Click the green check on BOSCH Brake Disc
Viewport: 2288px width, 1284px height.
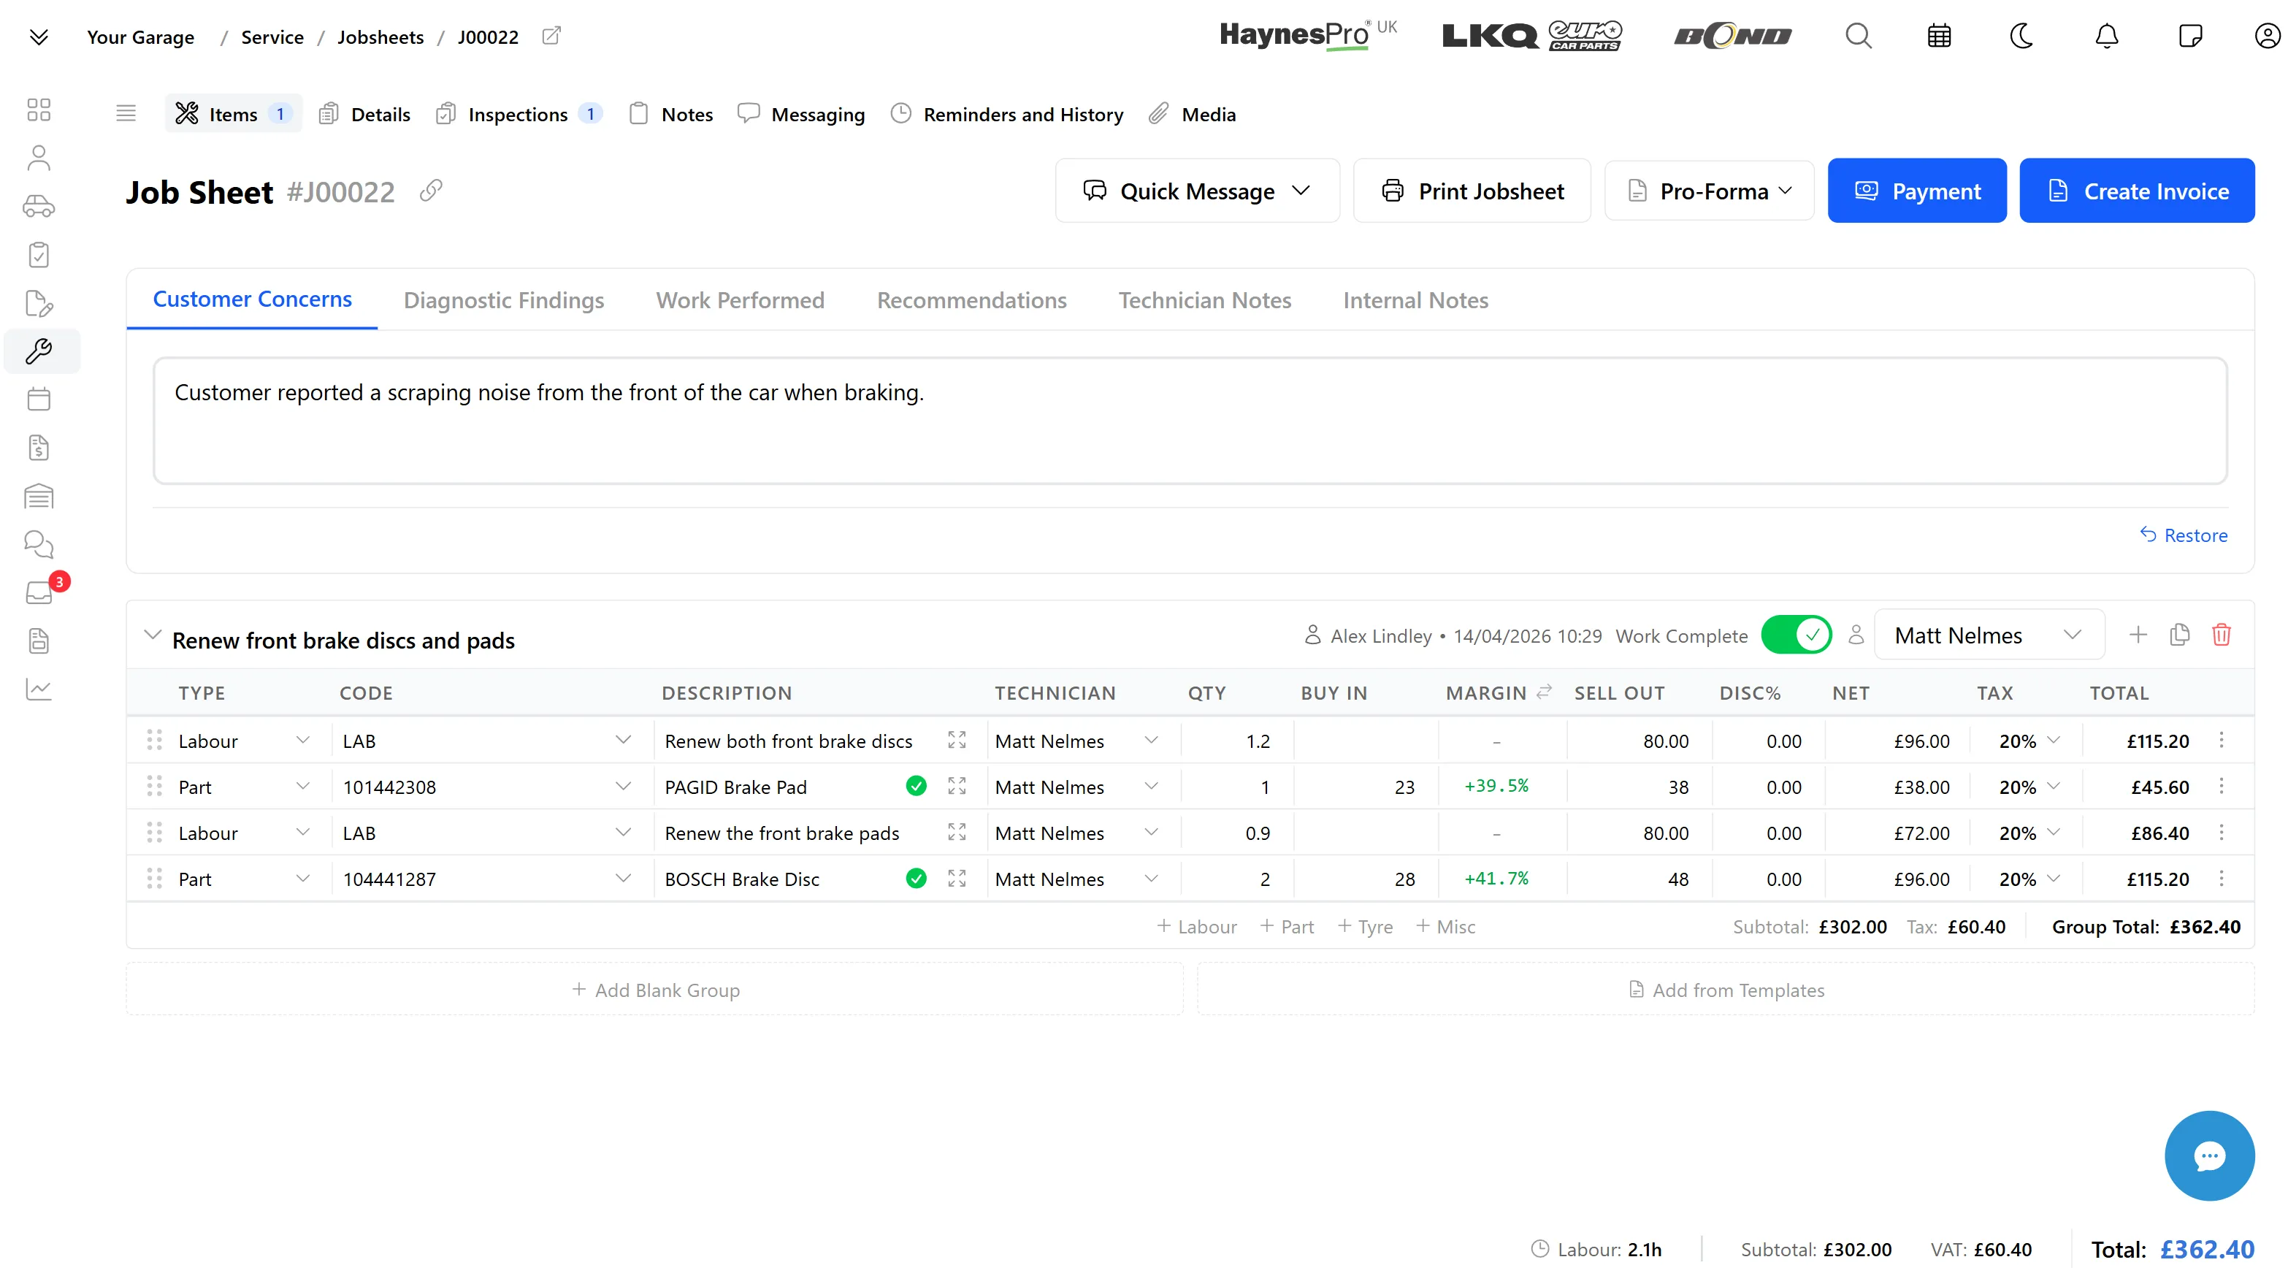916,878
